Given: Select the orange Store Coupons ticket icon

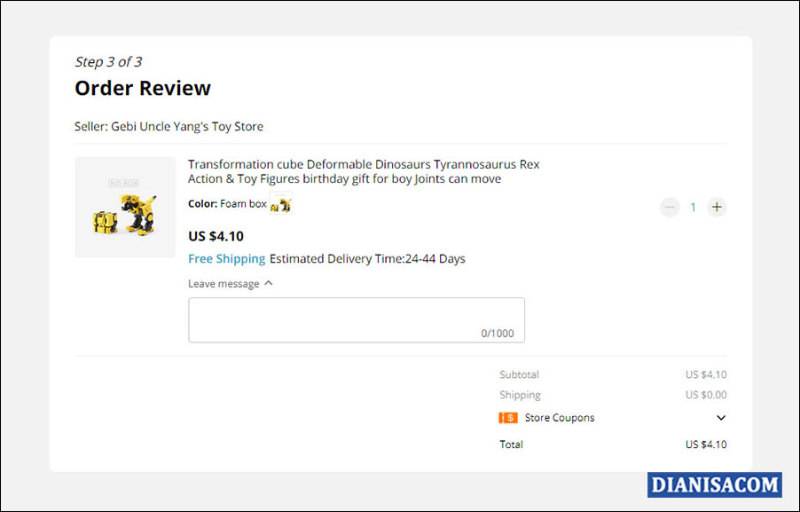Looking at the screenshot, I should pyautogui.click(x=506, y=417).
